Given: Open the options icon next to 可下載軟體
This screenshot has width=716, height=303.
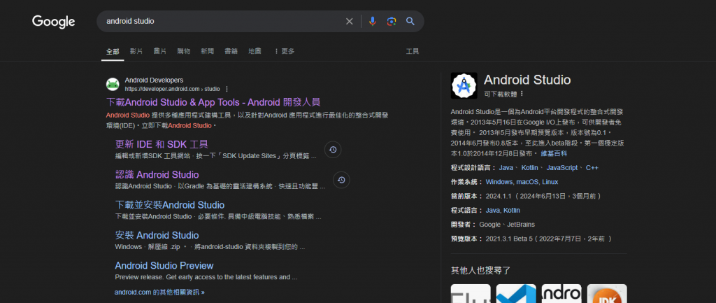Looking at the screenshot, I should coord(522,94).
